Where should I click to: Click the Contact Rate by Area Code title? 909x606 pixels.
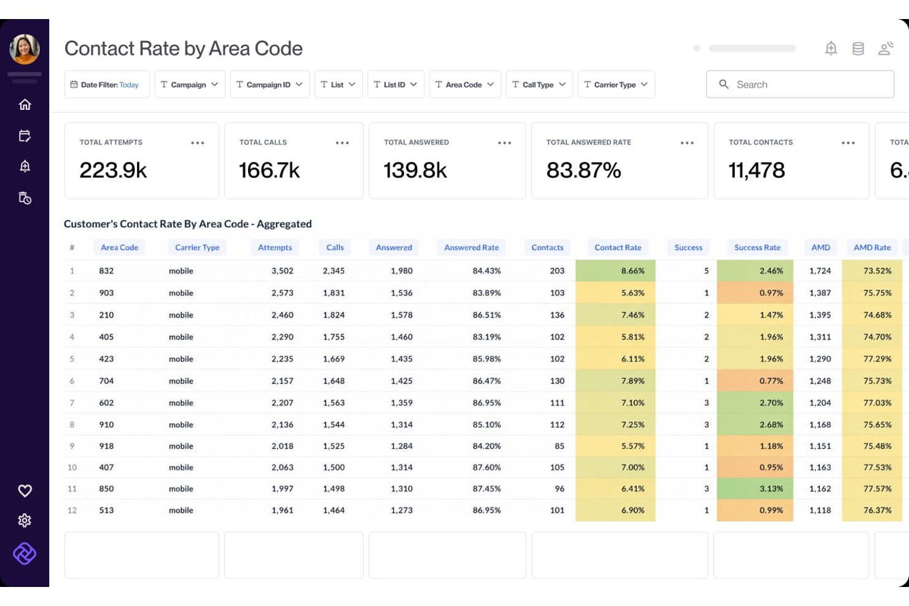click(184, 49)
